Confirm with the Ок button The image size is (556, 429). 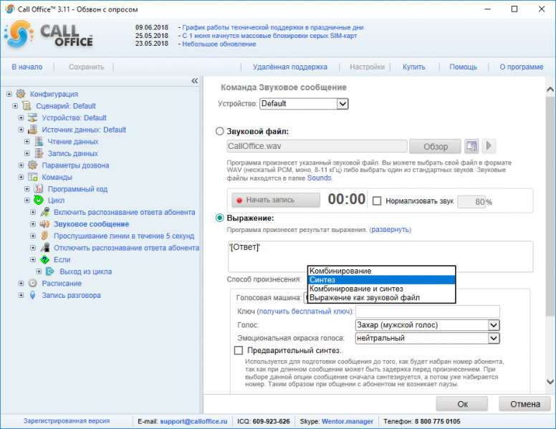(462, 404)
